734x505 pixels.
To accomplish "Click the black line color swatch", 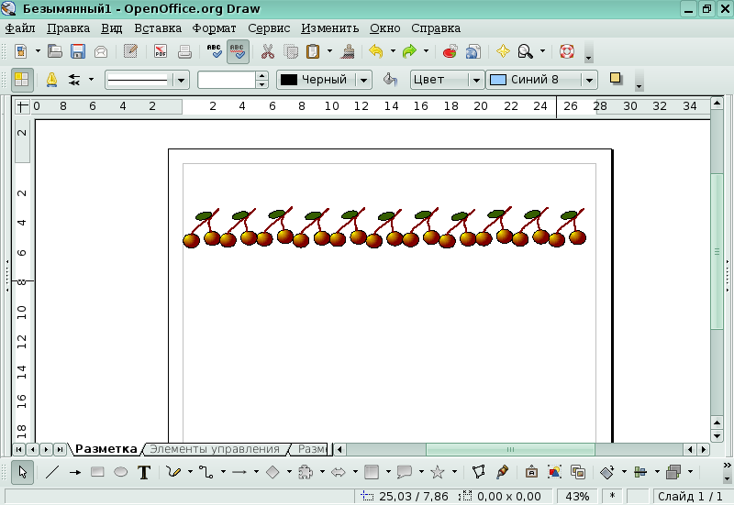I will 288,80.
